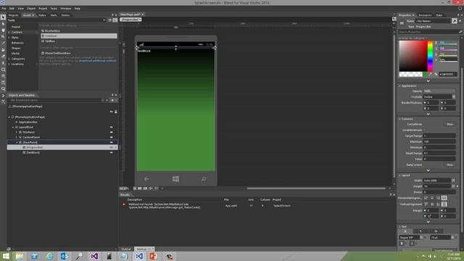Viewport: 464px width, 261px height.
Task: Click the designer horizontal scrollbar
Action: pyautogui.click(x=316, y=188)
